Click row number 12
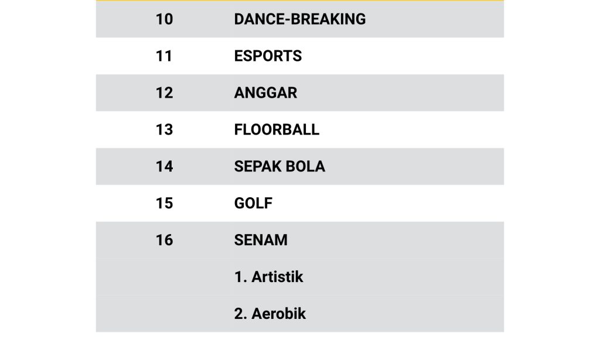This screenshot has height=337, width=600. (164, 93)
